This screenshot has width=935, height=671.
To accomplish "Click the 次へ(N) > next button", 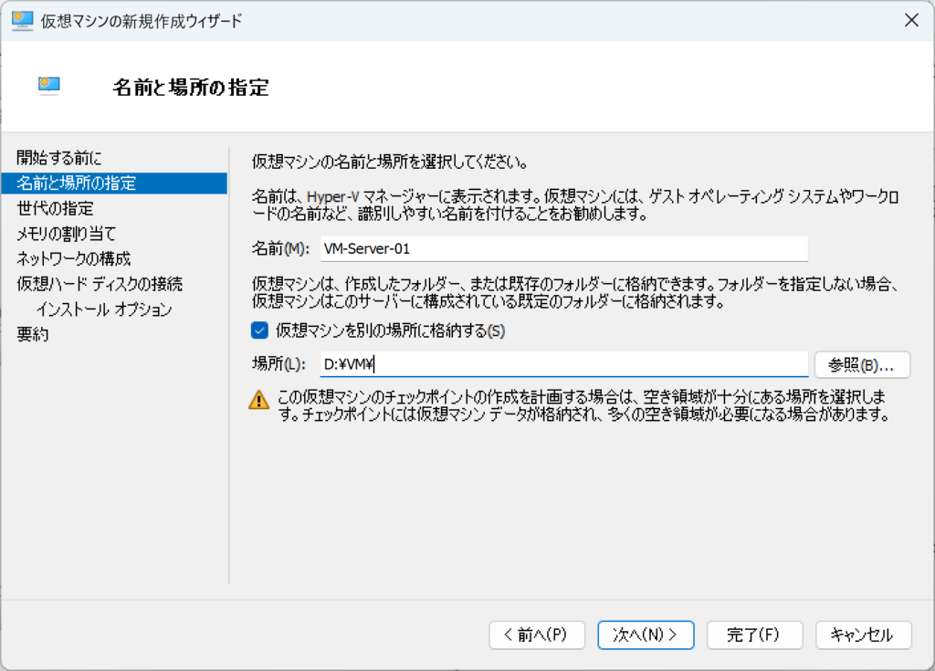I will tap(646, 634).
